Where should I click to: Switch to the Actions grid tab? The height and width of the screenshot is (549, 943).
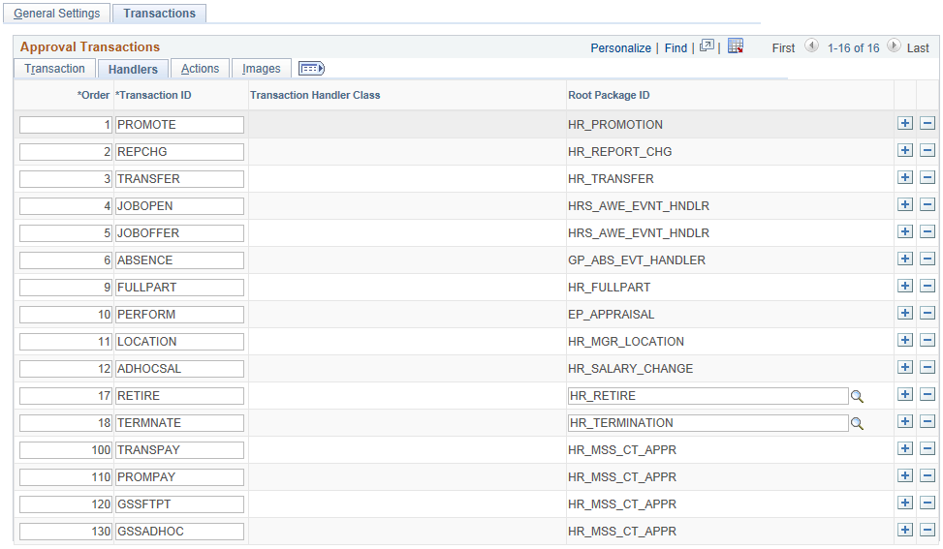(x=200, y=69)
